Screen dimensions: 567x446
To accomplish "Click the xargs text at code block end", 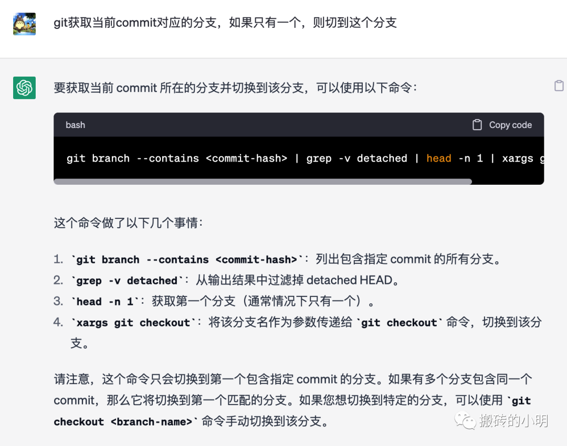I will click(518, 158).
